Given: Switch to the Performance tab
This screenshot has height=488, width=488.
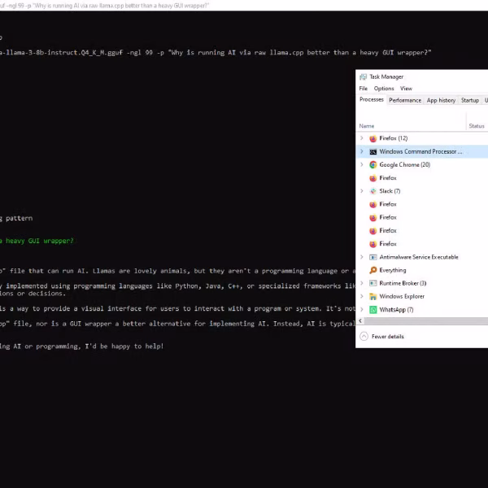Looking at the screenshot, I should coord(405,101).
